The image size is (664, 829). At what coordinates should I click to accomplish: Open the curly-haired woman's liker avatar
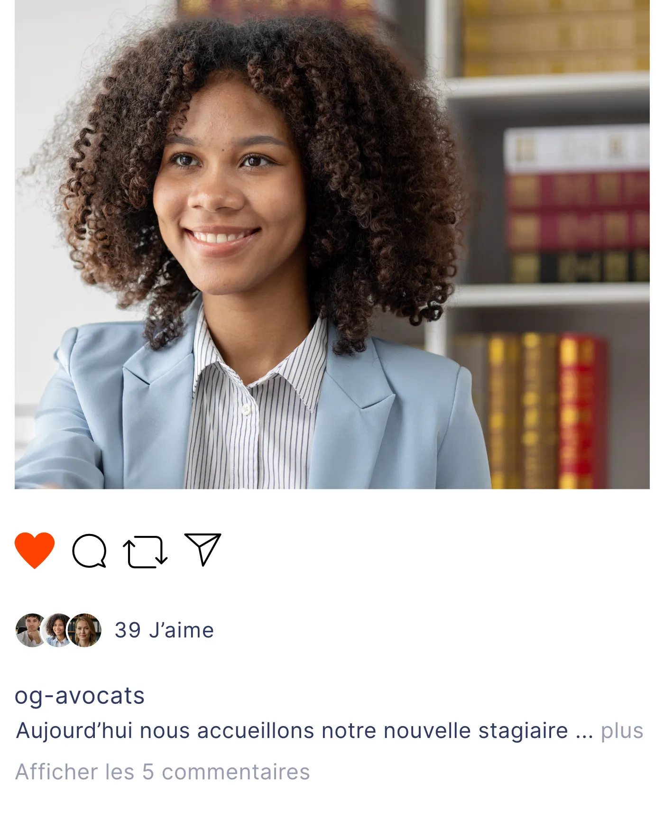(57, 630)
